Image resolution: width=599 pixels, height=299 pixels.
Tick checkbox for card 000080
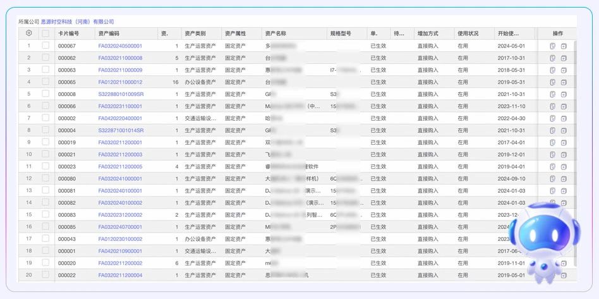(46, 178)
